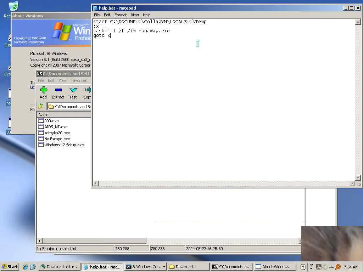
Task: Click the 'taskkill /f /im runaway.exe' line
Action: (x=131, y=31)
